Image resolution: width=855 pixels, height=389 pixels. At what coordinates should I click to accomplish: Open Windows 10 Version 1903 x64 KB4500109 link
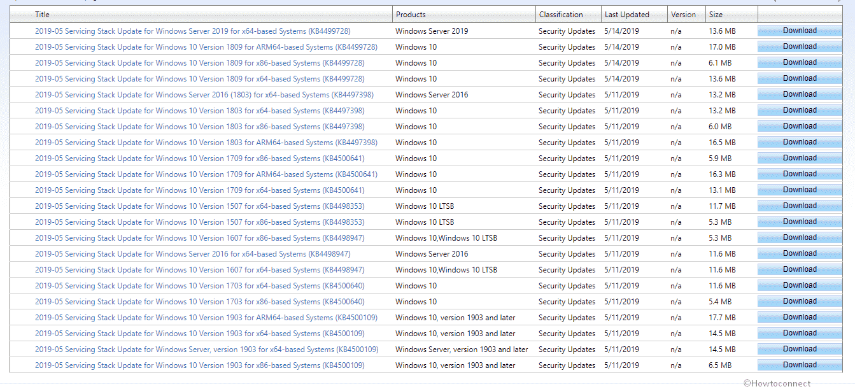(200, 334)
